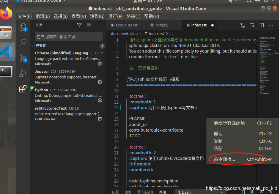Open the 编辑(E) menu
The image size is (280, 194).
point(43,16)
